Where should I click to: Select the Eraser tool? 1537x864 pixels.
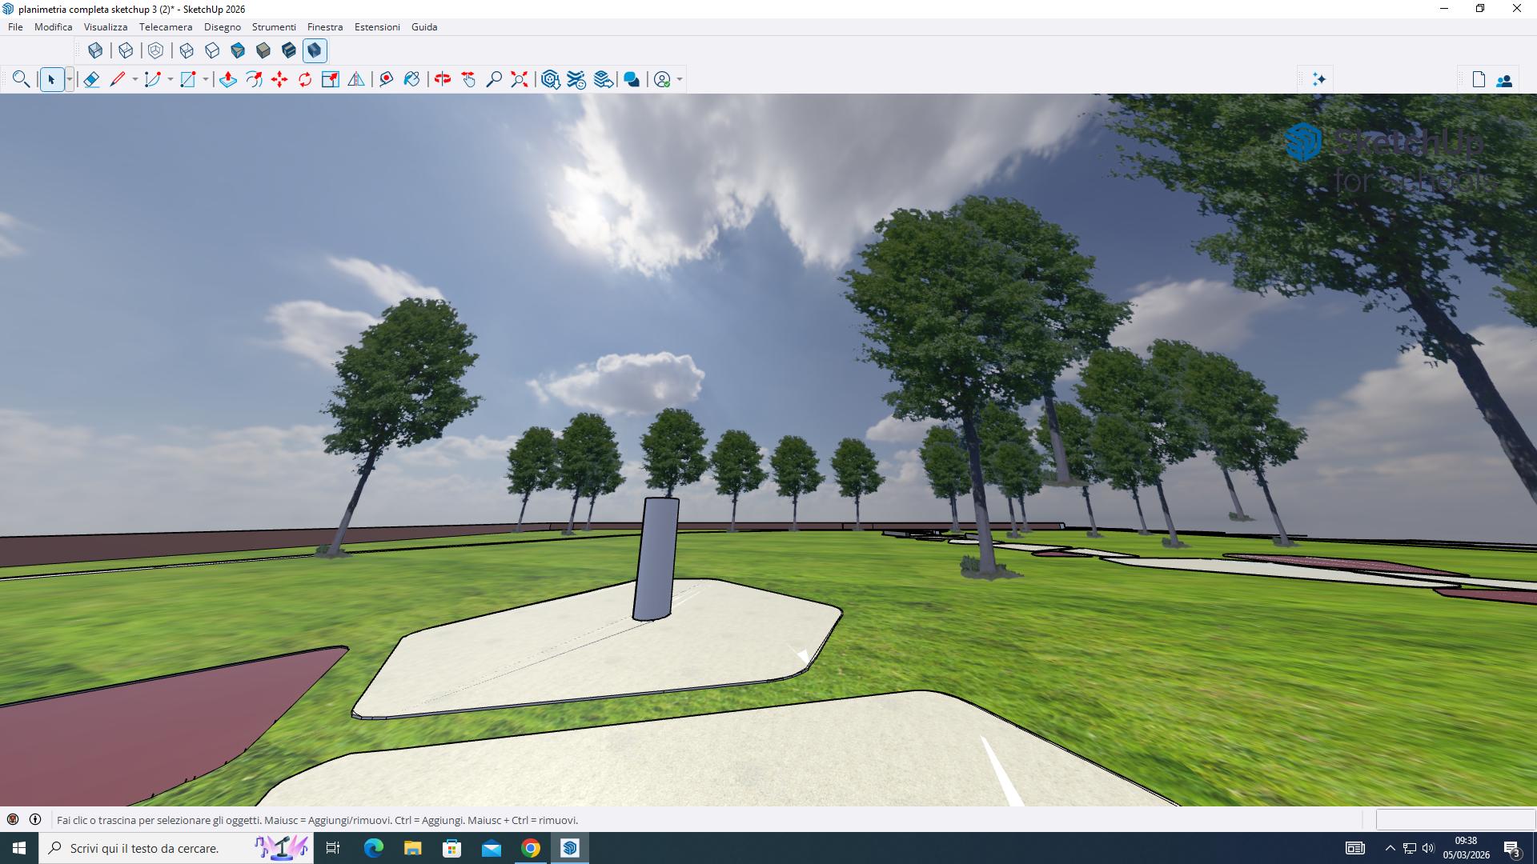tap(91, 79)
